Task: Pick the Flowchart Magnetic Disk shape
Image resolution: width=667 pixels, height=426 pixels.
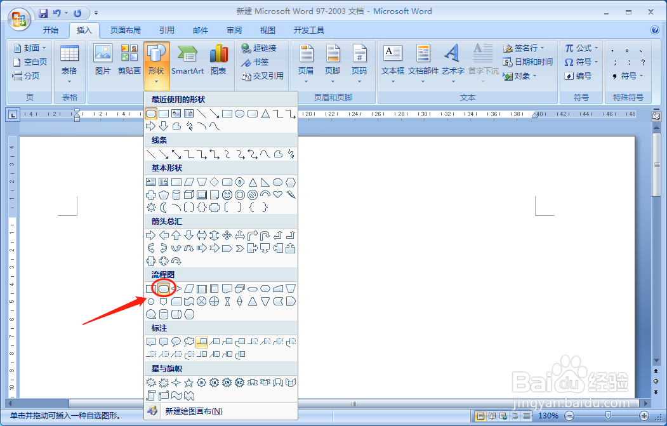Action: pos(164,314)
